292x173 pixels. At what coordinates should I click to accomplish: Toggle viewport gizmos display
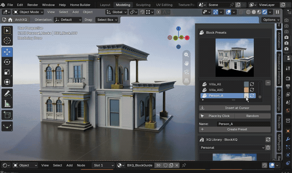[x=215, y=12]
